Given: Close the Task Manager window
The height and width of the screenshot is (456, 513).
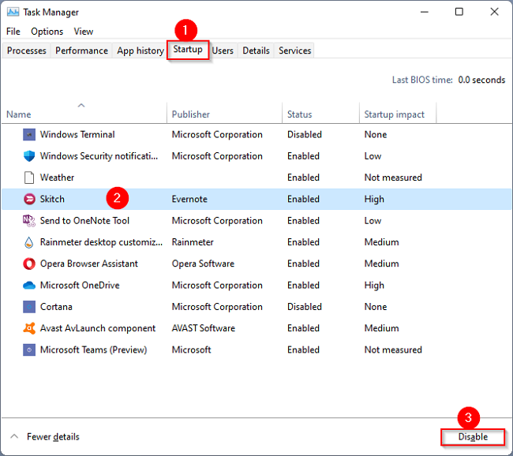Looking at the screenshot, I should (x=494, y=12).
